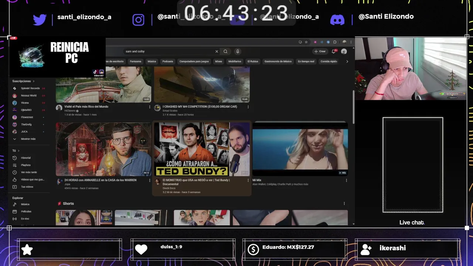This screenshot has height=266, width=473.
Task: Expand the Tú section header
Action: (16, 151)
